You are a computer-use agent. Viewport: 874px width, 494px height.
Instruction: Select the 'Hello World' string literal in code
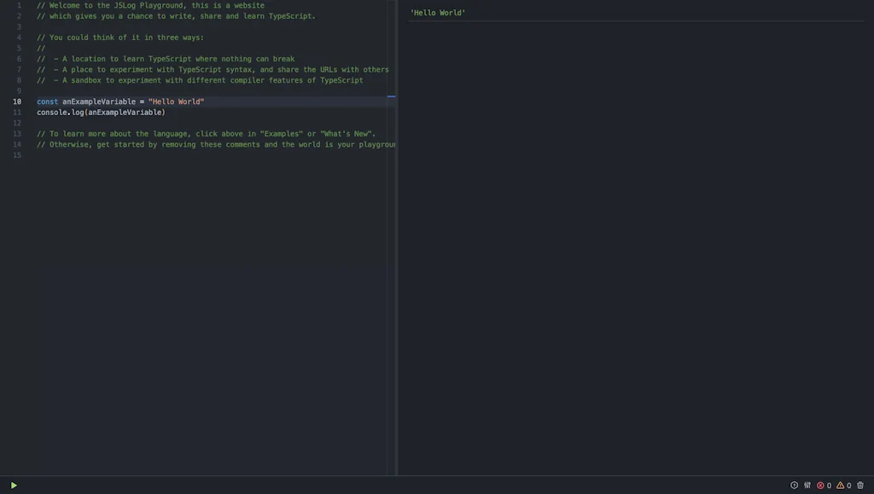coord(176,101)
